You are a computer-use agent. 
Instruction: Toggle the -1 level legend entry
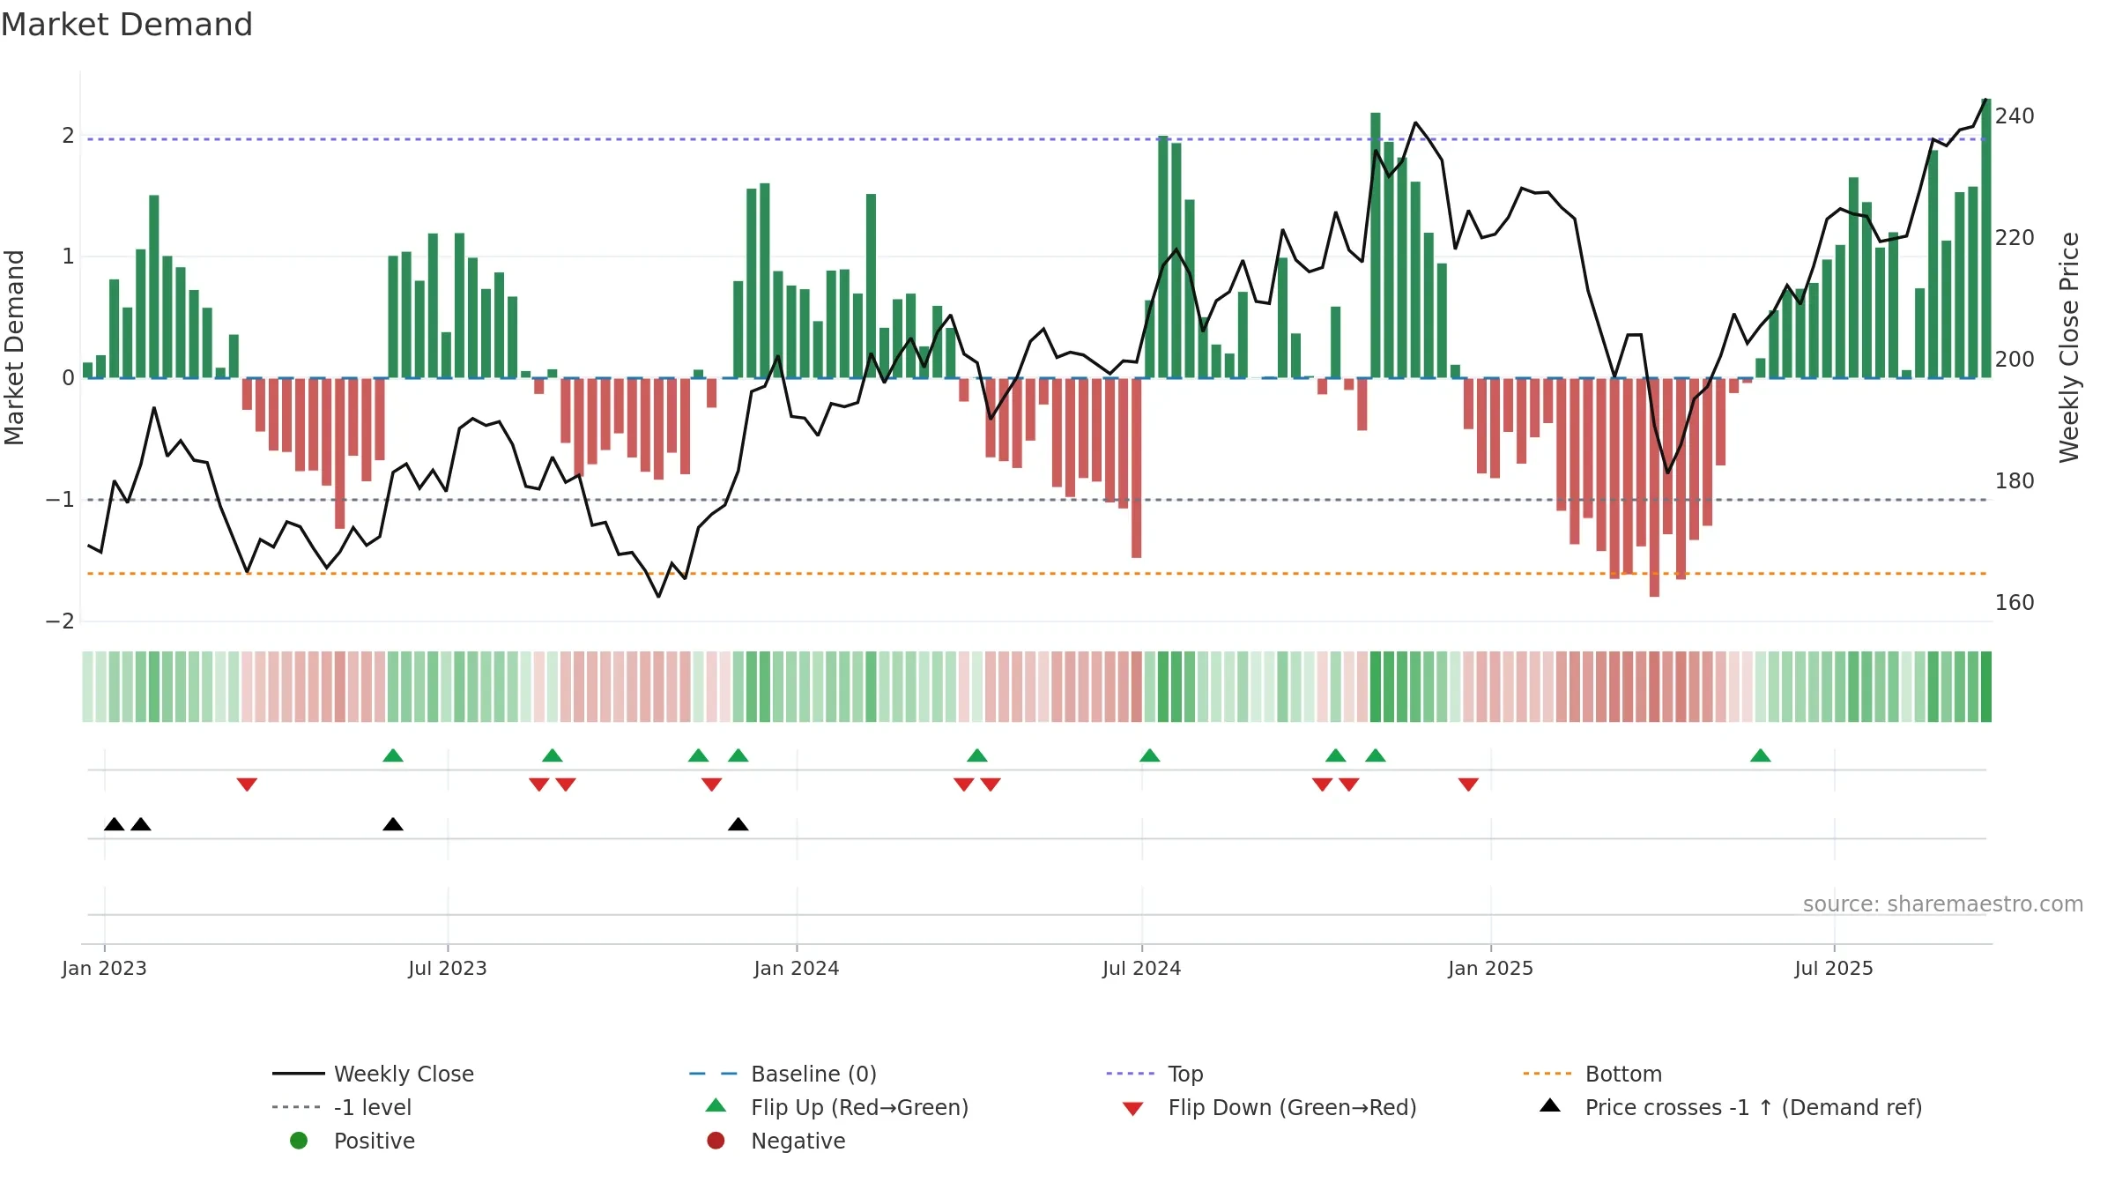click(x=342, y=1107)
